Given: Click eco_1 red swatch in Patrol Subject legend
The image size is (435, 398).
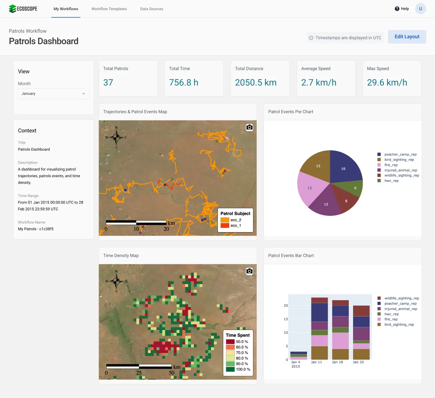Looking at the screenshot, I should pos(225,225).
